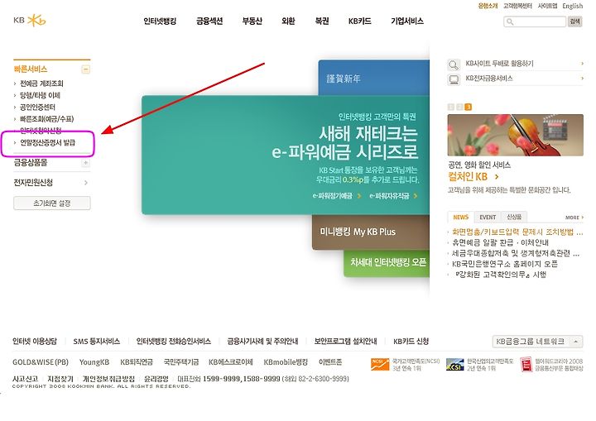Viewport: 596px width, 421px height.
Task: Open 공인인증센터 quick link
Action: [x=37, y=107]
